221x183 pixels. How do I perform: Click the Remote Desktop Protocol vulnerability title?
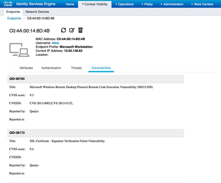[x=91, y=87]
